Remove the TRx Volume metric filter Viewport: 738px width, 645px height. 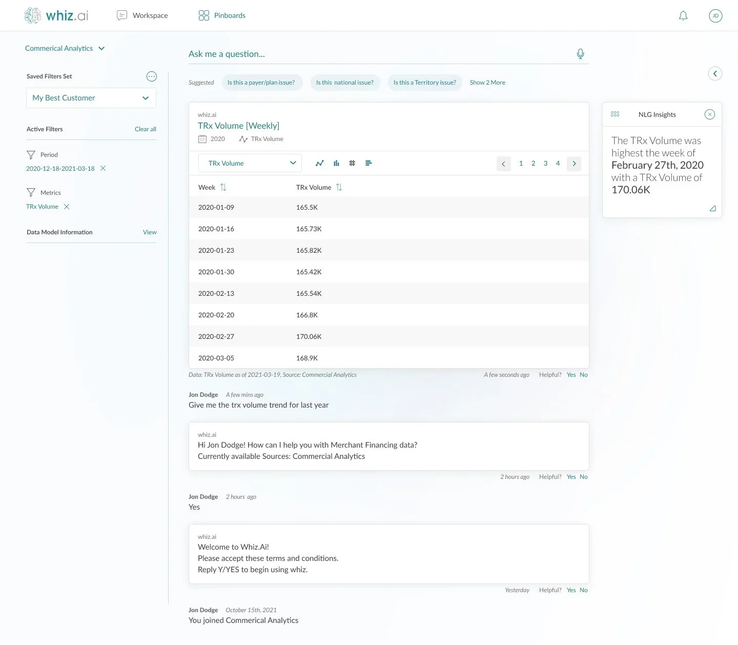pos(67,207)
